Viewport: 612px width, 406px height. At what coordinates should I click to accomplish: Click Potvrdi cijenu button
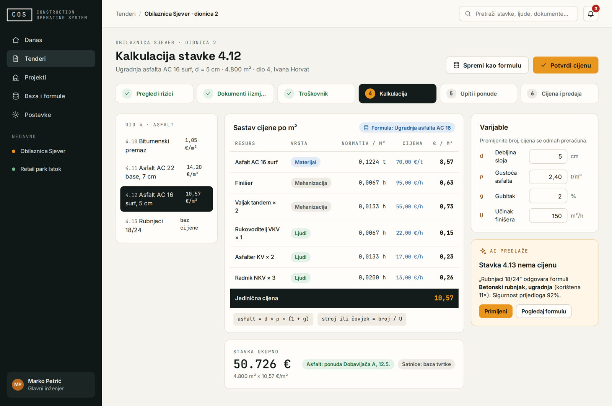565,65
